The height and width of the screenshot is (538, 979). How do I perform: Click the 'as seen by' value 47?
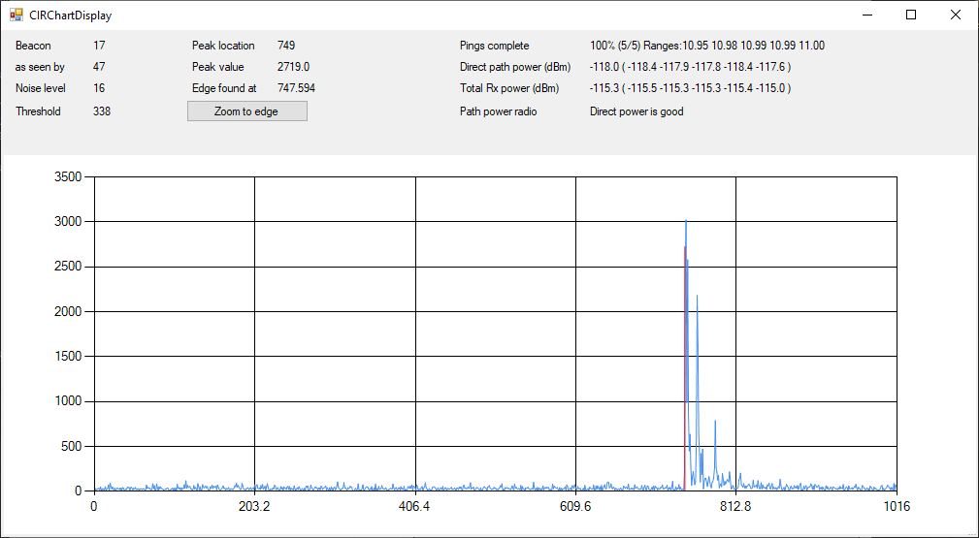pos(99,67)
